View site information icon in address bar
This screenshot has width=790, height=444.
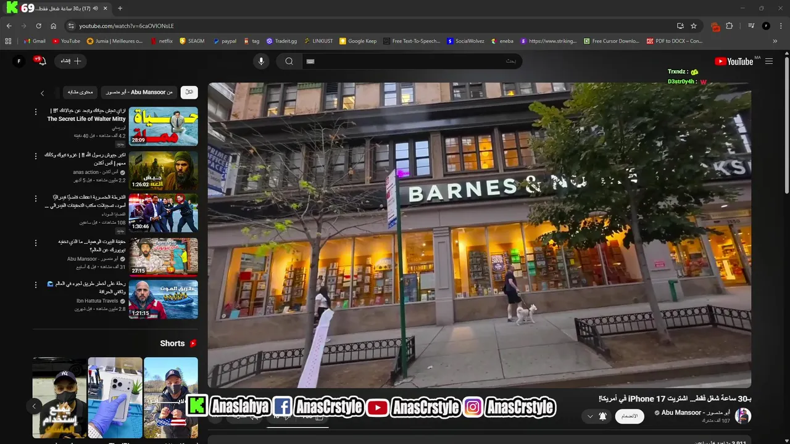click(71, 26)
